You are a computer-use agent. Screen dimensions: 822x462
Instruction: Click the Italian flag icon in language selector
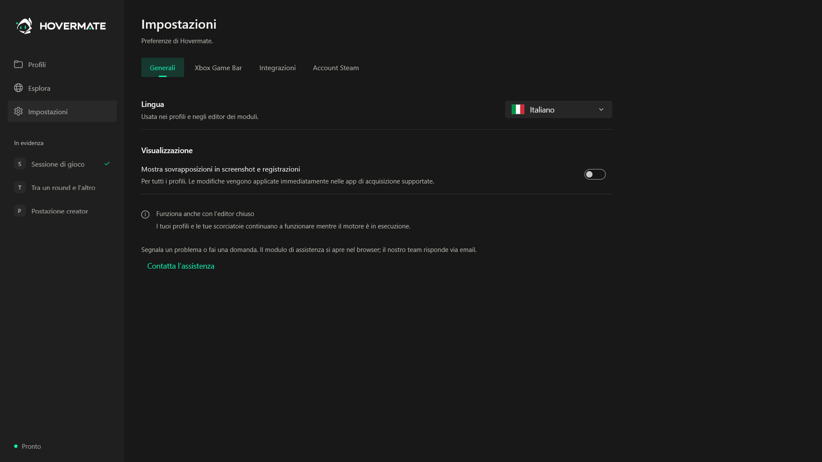518,110
